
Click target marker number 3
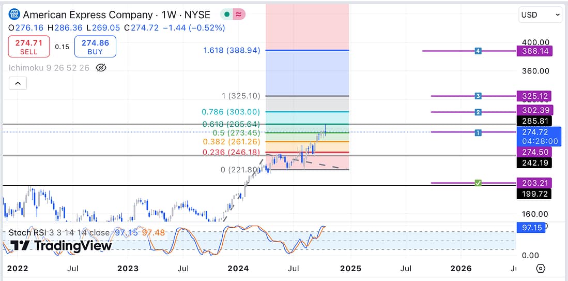478,96
